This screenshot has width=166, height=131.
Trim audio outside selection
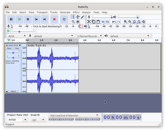[x=103, y=22]
